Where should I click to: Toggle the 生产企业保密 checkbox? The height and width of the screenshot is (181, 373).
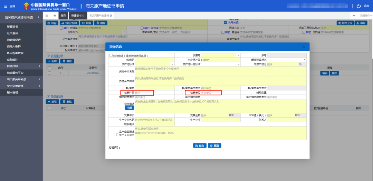coord(117,135)
